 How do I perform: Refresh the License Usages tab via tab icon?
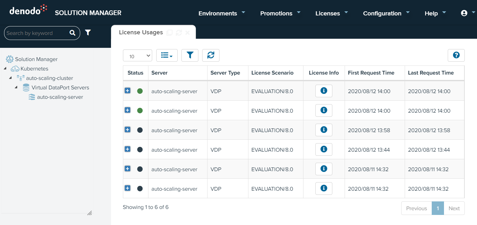pos(179,33)
